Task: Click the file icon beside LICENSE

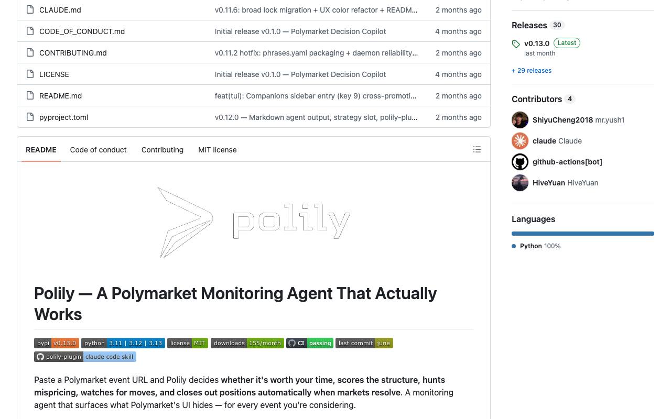Action: [30, 74]
